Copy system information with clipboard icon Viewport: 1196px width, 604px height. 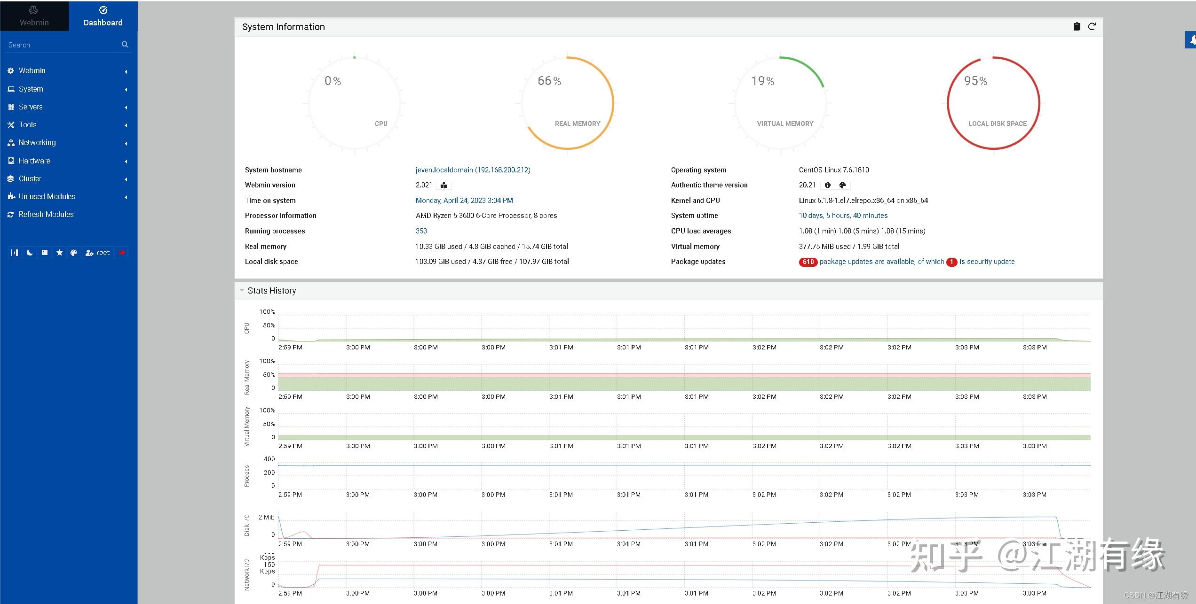pyautogui.click(x=1077, y=27)
